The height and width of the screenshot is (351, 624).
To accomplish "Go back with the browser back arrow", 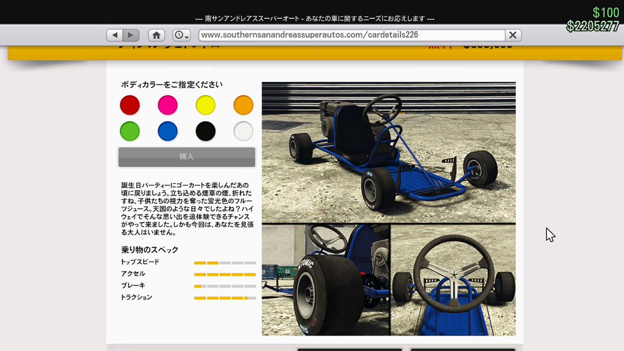I will [x=115, y=35].
